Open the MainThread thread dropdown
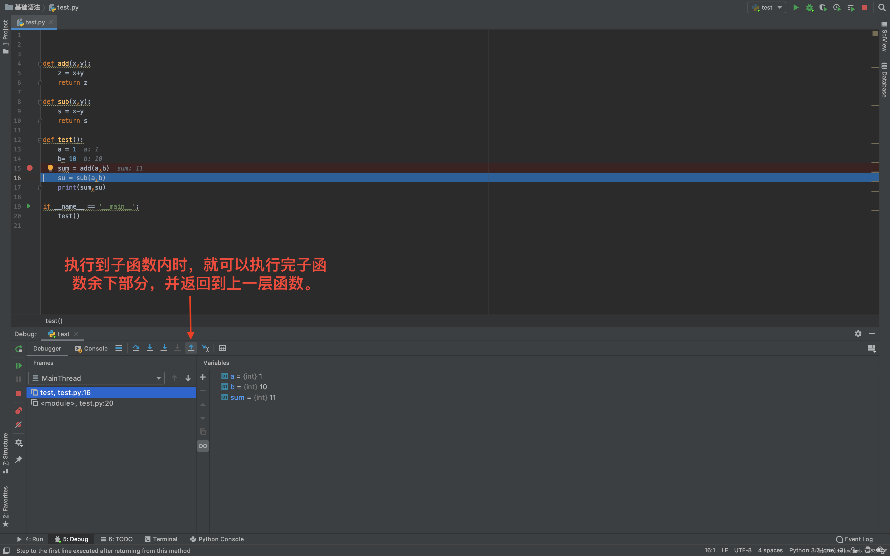Viewport: 890px width, 556px height. pyautogui.click(x=96, y=378)
